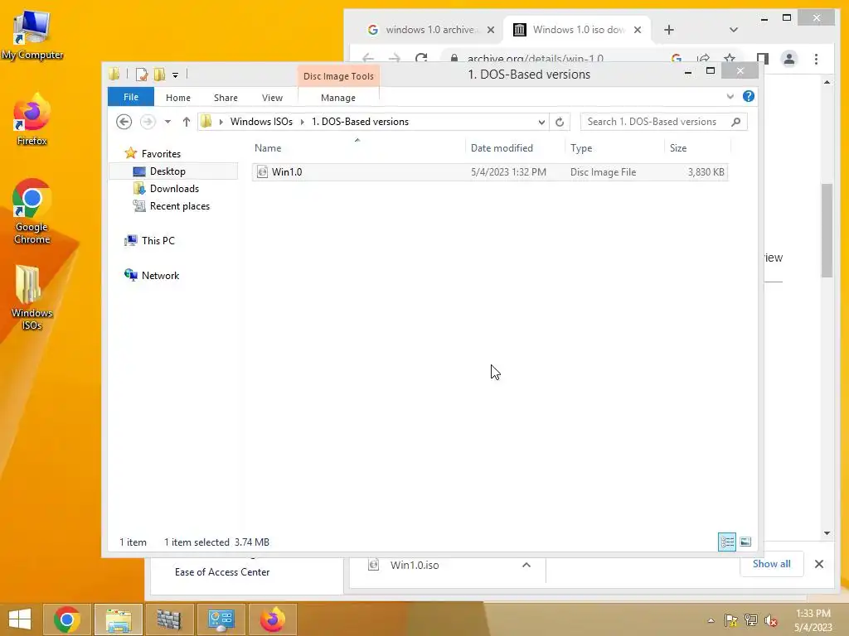The width and height of the screenshot is (849, 636).
Task: Click Show all downloads in Chrome
Action: click(x=772, y=564)
